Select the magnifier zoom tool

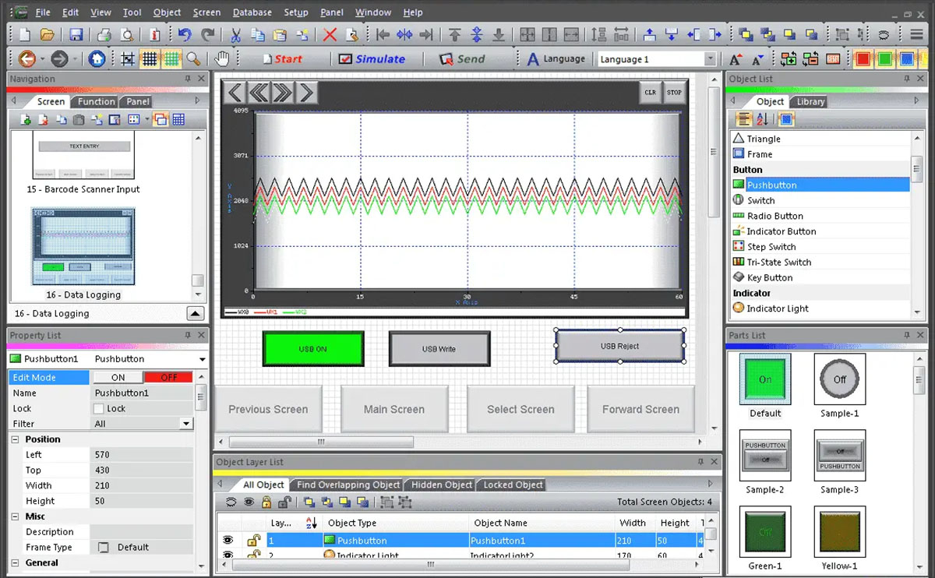point(193,58)
